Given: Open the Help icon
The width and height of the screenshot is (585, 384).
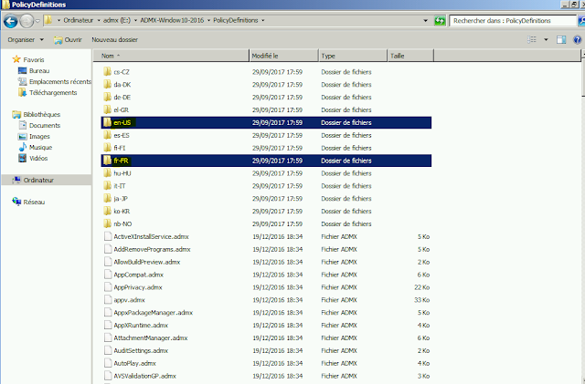Looking at the screenshot, I should tap(577, 39).
